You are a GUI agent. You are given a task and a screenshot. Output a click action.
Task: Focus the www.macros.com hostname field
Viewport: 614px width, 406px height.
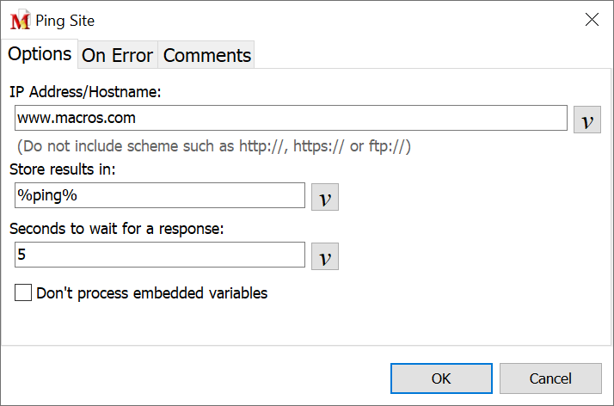pyautogui.click(x=291, y=118)
